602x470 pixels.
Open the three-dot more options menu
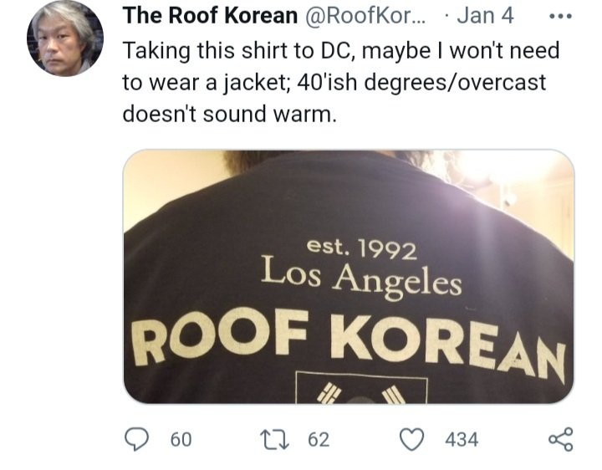[561, 16]
